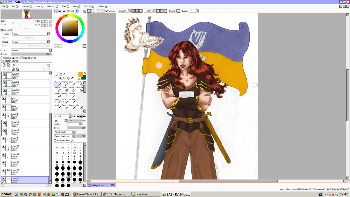This screenshot has width=350, height=197.
Task: Create a new layer folder
Action: [13, 65]
